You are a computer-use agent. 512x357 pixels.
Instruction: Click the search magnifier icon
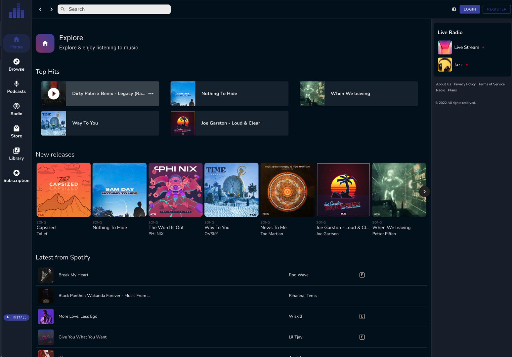[x=63, y=9]
